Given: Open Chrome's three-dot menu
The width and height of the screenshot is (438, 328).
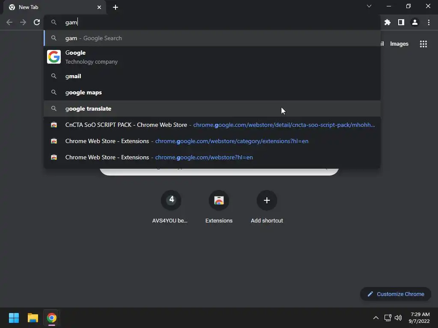Looking at the screenshot, I should (x=429, y=22).
